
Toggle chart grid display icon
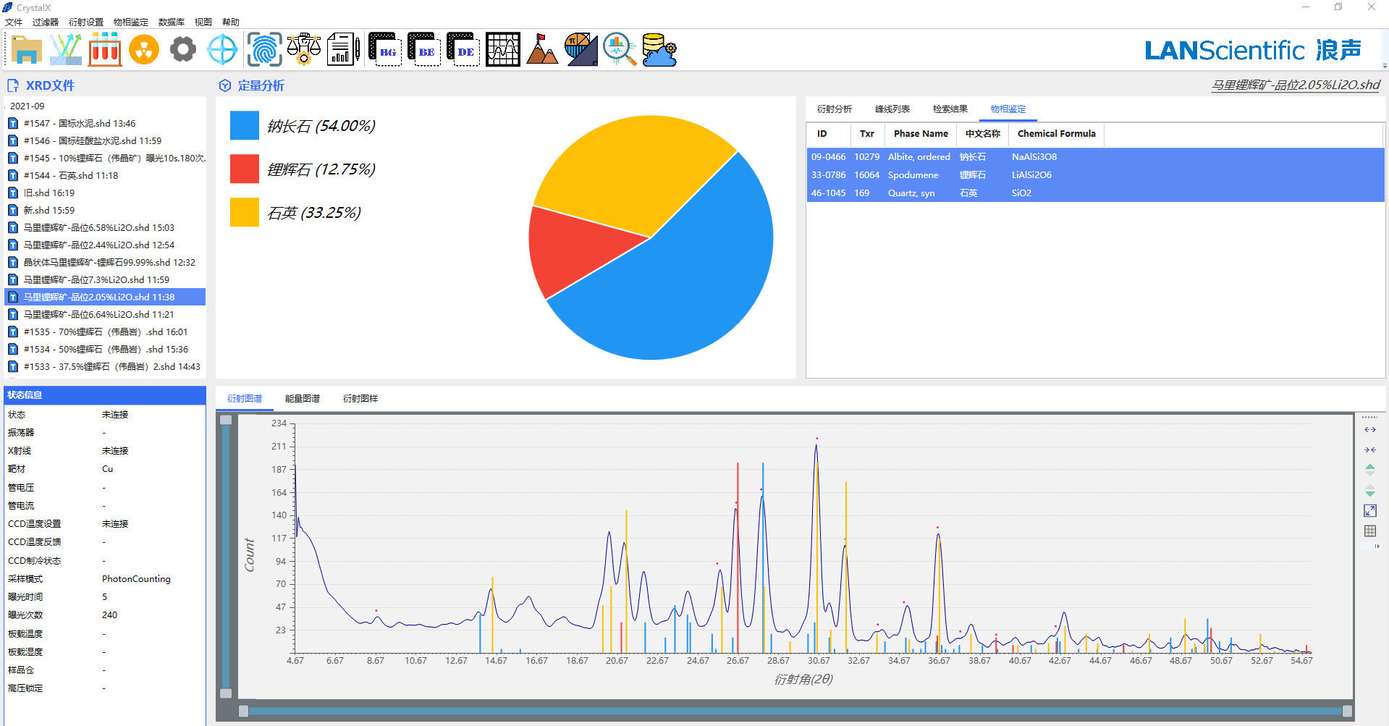[x=1370, y=531]
